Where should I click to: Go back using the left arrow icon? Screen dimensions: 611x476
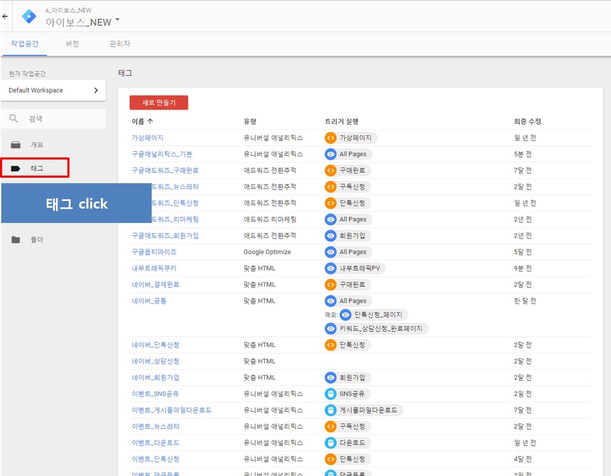coord(5,16)
